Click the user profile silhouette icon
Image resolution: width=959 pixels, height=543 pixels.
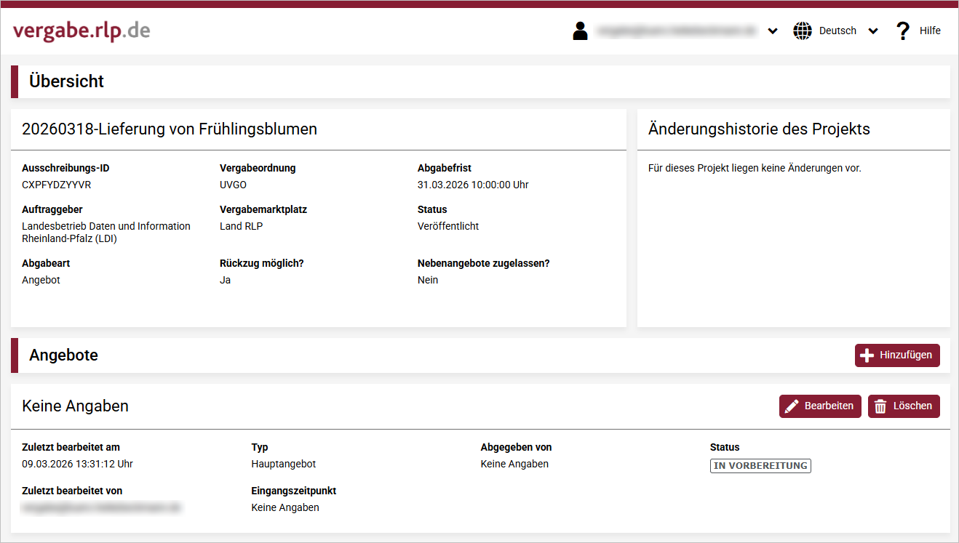coord(580,31)
